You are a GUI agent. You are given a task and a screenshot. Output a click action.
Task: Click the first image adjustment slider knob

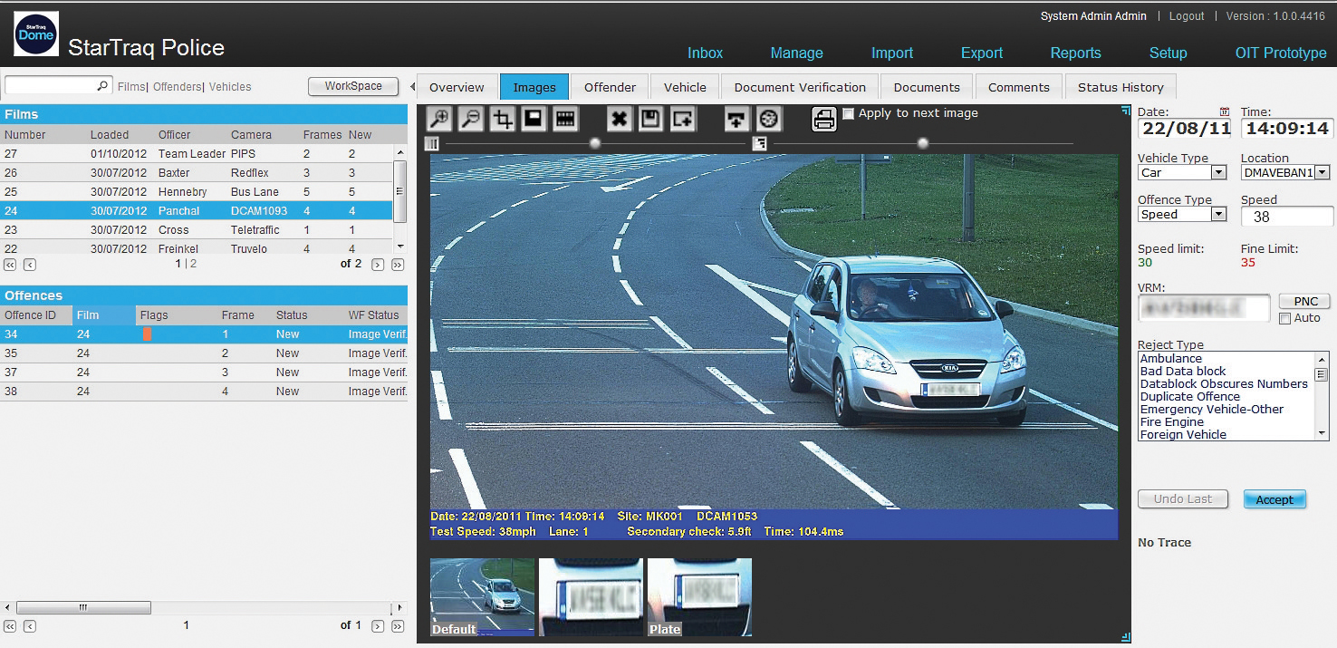point(594,143)
